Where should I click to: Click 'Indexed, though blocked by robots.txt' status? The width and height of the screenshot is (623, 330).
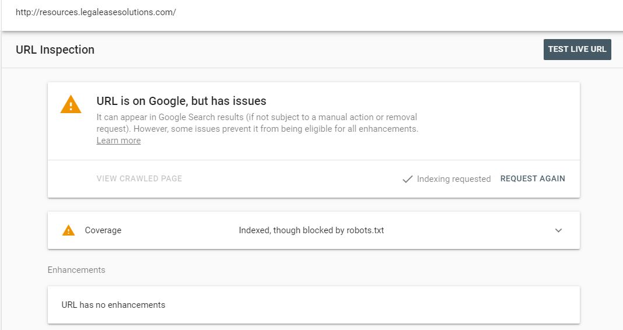(311, 230)
